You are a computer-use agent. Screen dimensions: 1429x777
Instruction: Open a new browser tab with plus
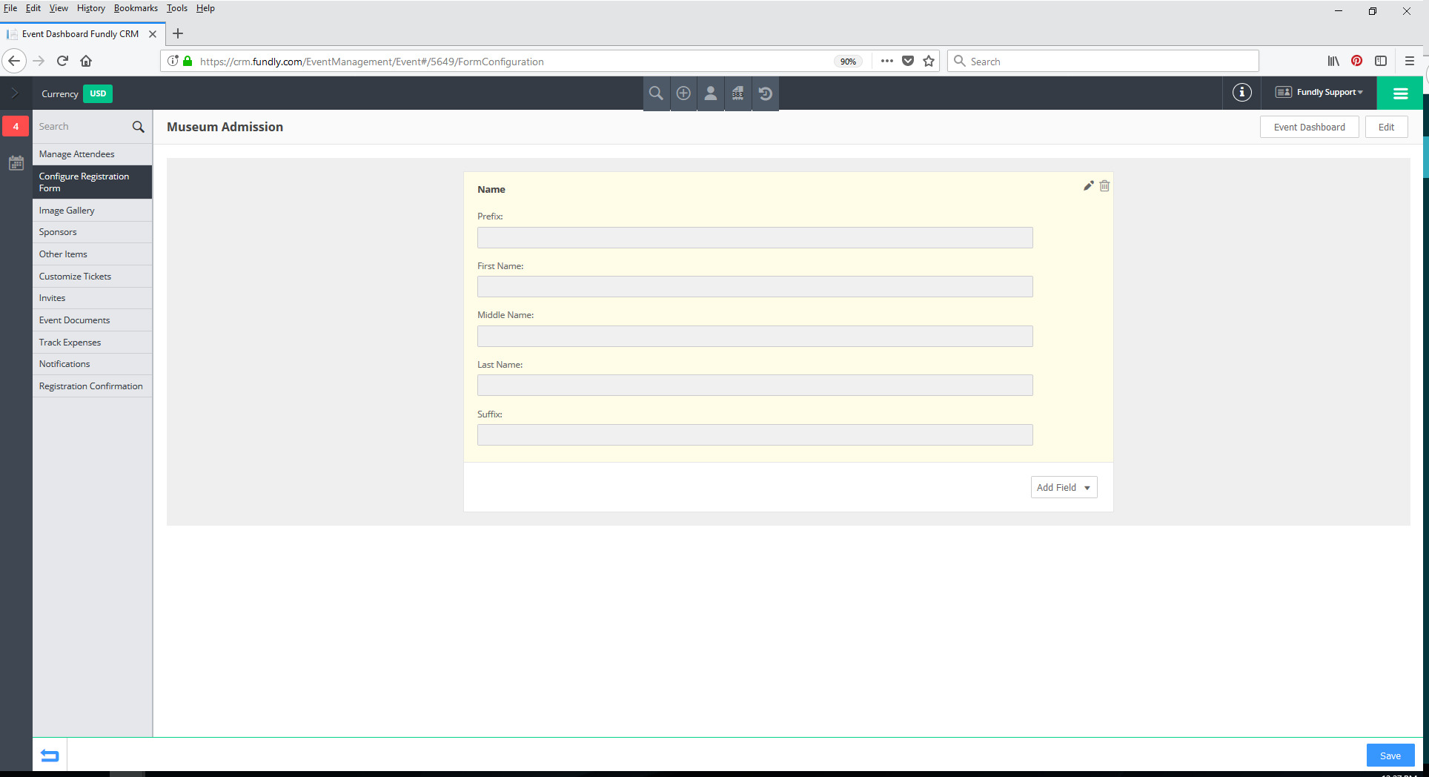point(178,33)
